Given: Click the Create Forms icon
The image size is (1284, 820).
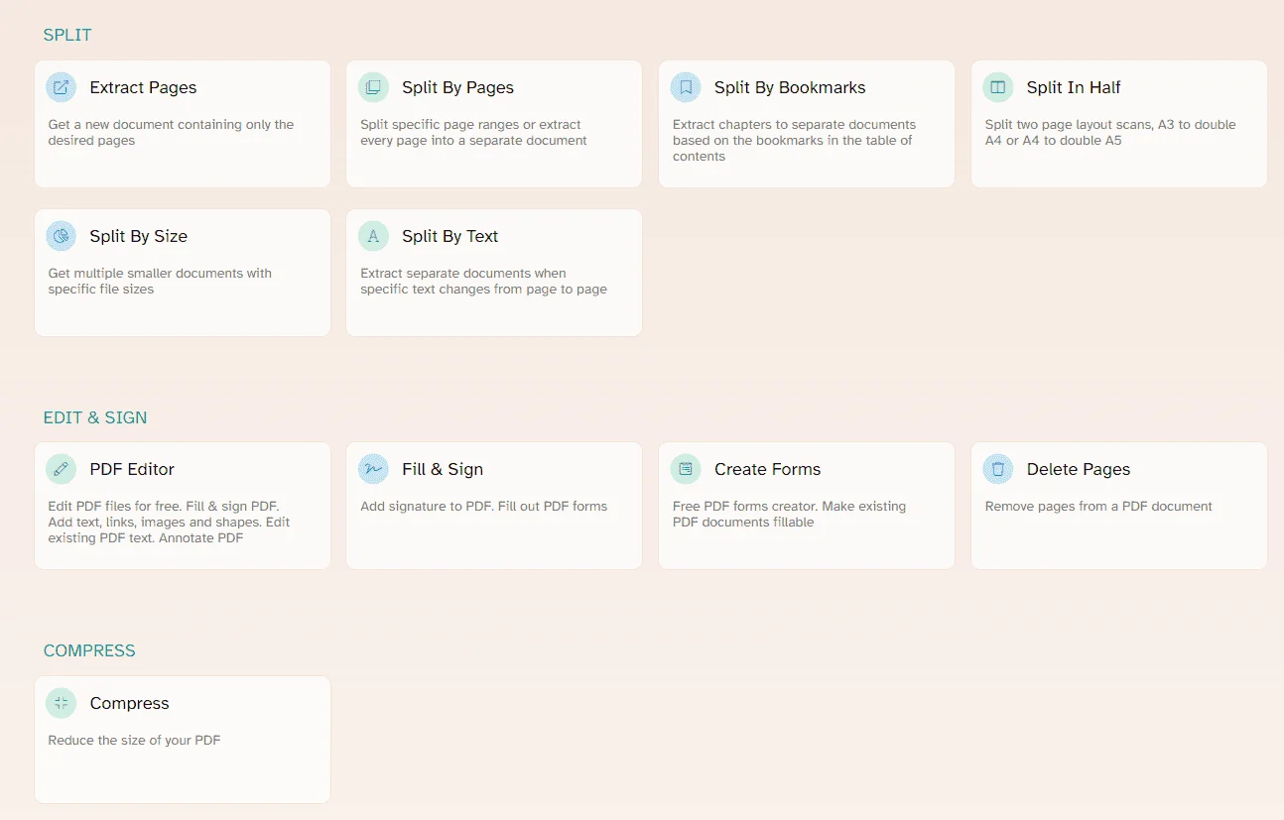Looking at the screenshot, I should pyautogui.click(x=686, y=469).
